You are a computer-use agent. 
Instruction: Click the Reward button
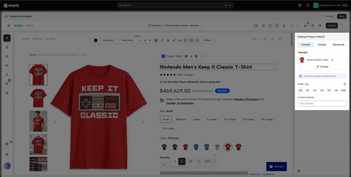click(x=277, y=166)
